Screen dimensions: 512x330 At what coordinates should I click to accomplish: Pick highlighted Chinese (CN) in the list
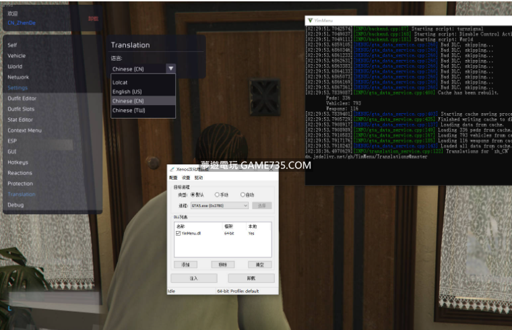(143, 101)
